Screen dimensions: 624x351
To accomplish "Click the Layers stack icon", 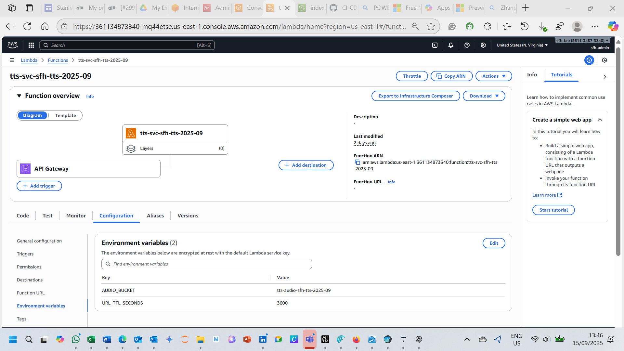I will coord(131,149).
